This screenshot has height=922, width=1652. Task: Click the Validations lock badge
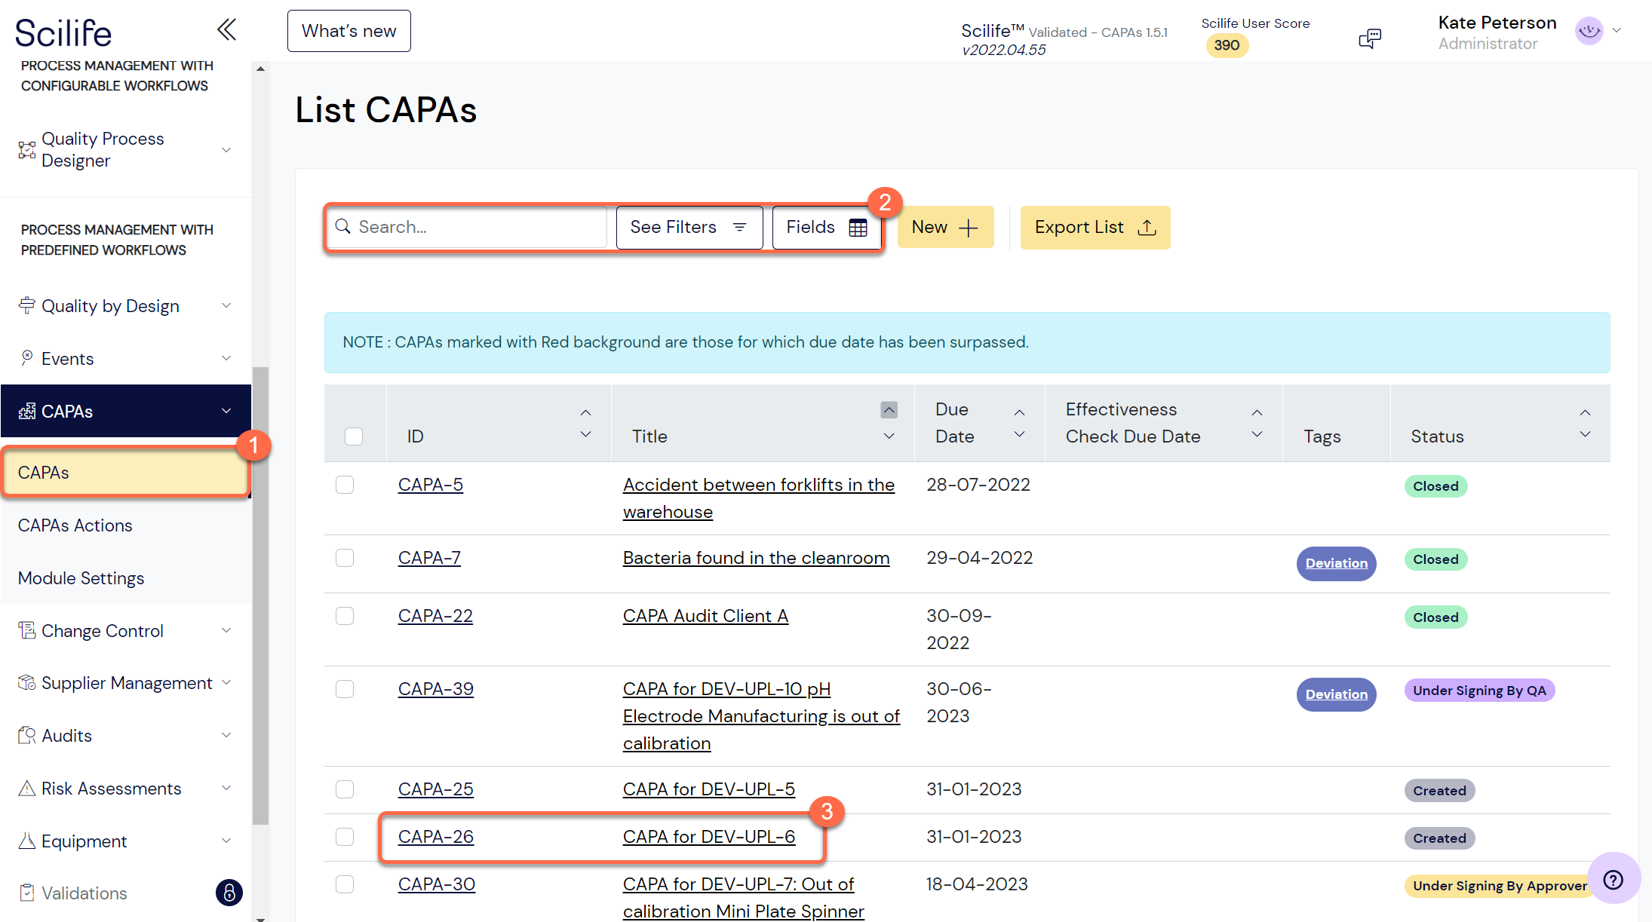point(229,893)
